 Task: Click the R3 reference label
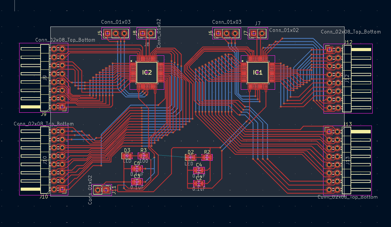(144, 150)
